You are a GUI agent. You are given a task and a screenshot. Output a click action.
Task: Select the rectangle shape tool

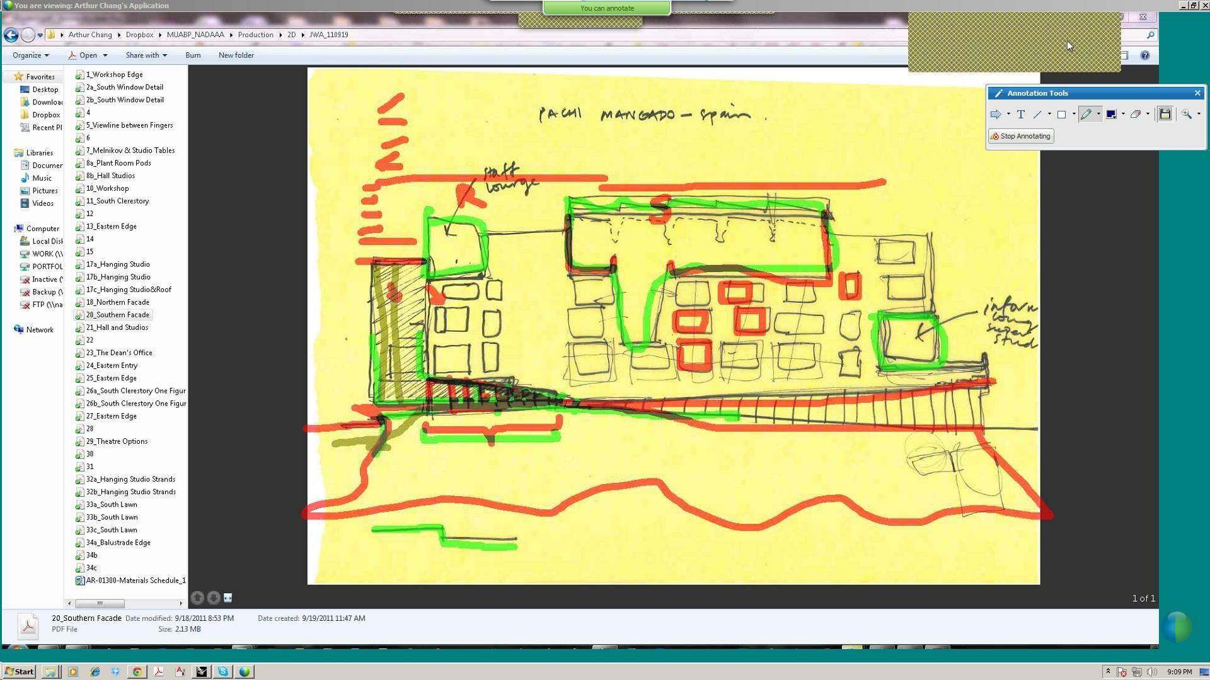click(x=1062, y=115)
